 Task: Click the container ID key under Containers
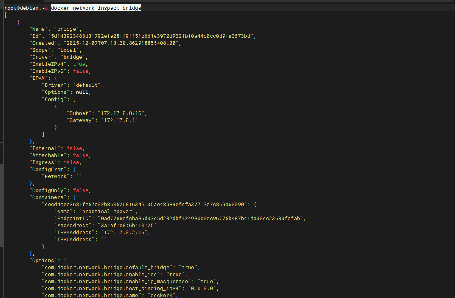144,205
